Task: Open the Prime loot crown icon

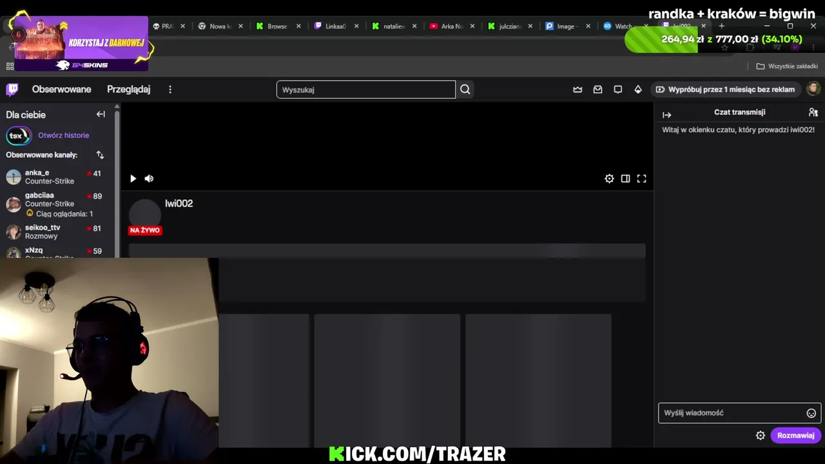Action: coord(577,90)
